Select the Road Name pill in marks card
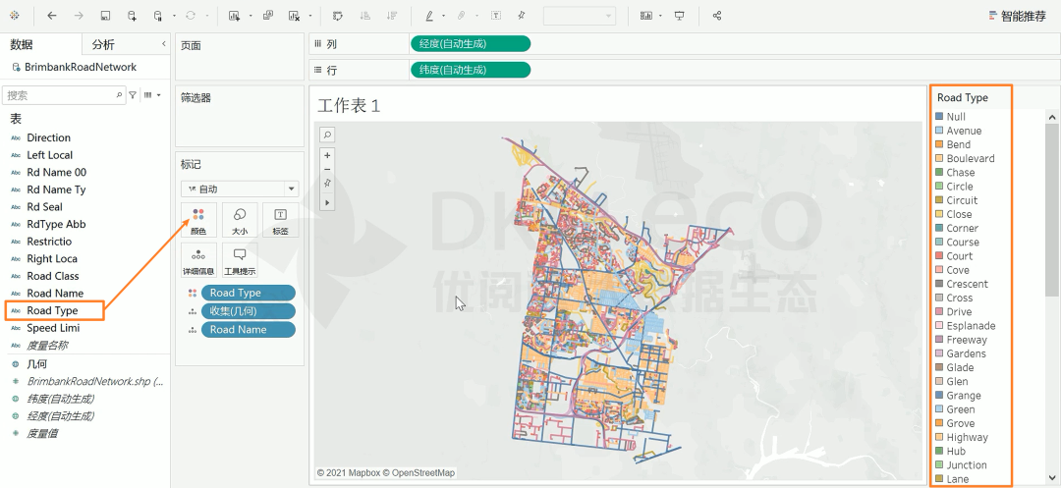Viewport: 1061px width, 488px height. [x=248, y=330]
